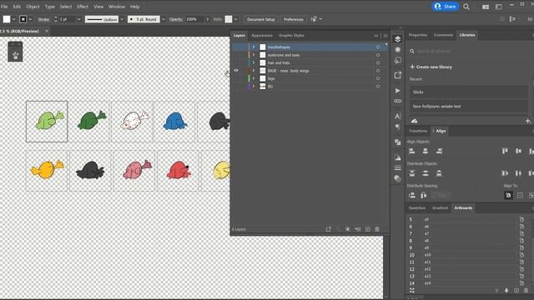The image size is (534, 300).
Task: Switch to Graphic Styles tab
Action: 291,35
